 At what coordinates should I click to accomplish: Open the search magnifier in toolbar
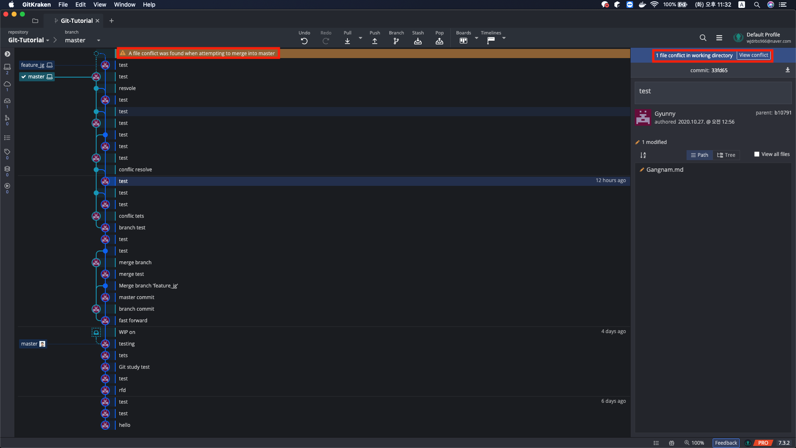click(703, 38)
